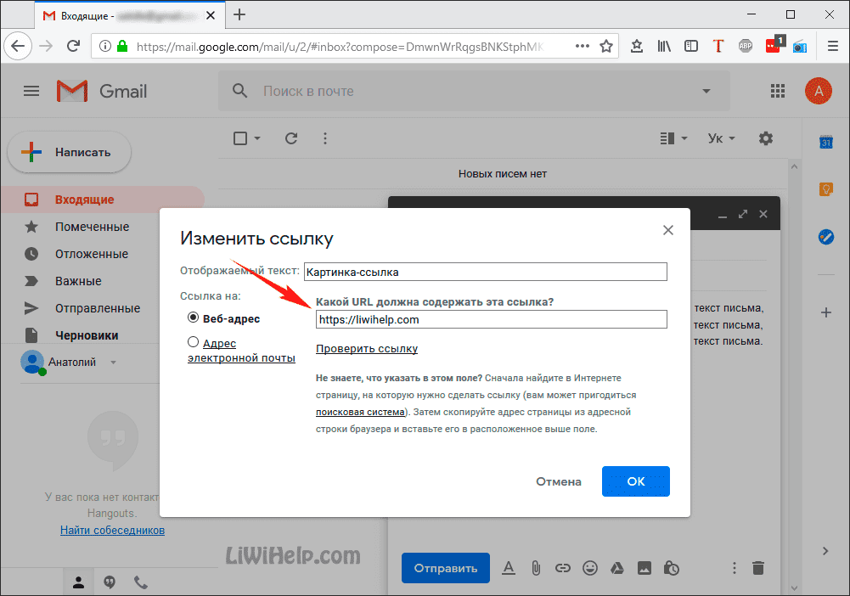This screenshot has height=596, width=850.
Task: Click the Отмена button in the dialog
Action: [x=559, y=481]
